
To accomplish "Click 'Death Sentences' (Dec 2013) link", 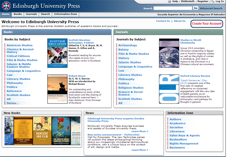I will [x=194, y=82].
